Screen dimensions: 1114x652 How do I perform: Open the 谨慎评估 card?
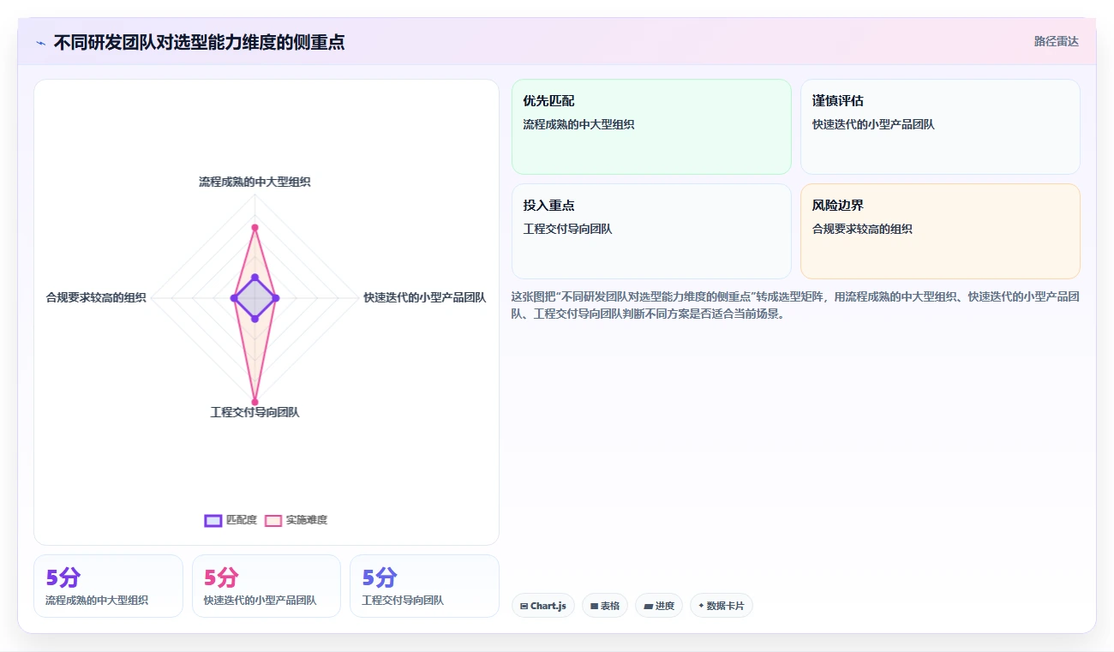coord(940,127)
